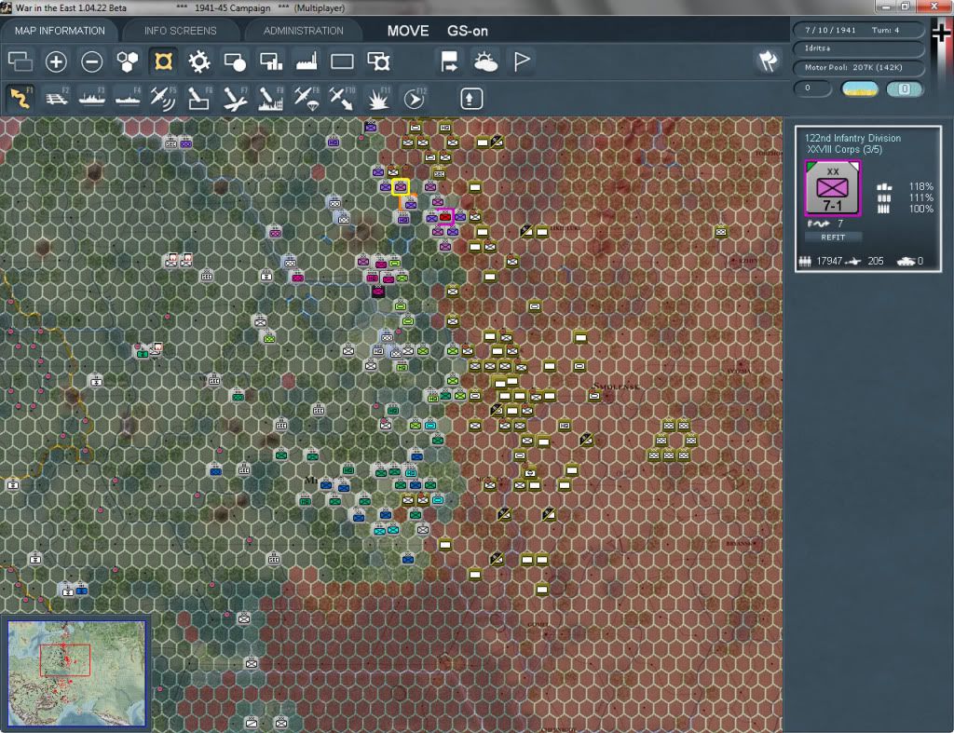
Task: Click the zoom out minus icon
Action: (92, 61)
